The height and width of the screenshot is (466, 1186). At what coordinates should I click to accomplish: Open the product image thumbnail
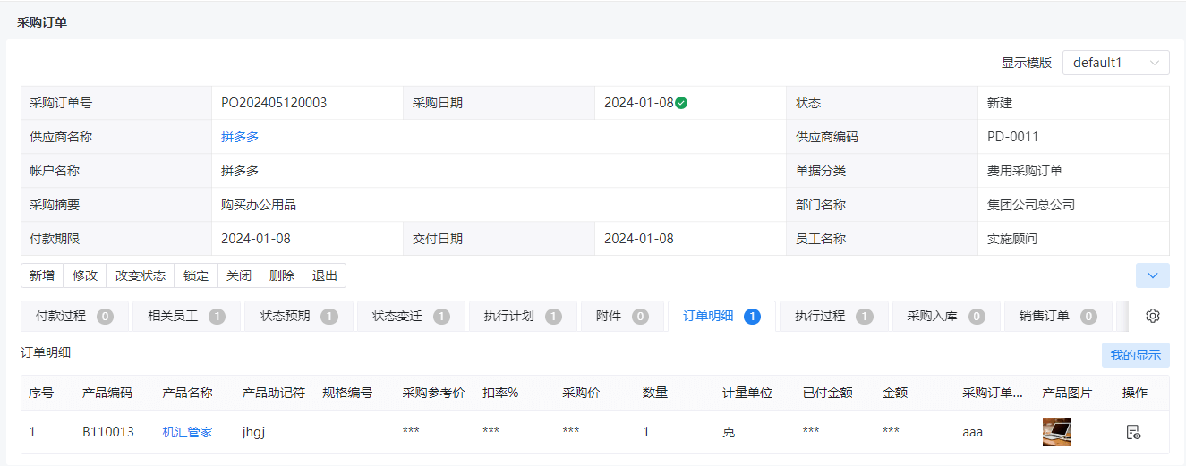click(1057, 432)
